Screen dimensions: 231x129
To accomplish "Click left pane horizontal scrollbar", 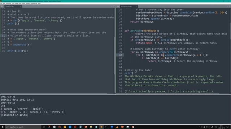I will tap(54, 94).
